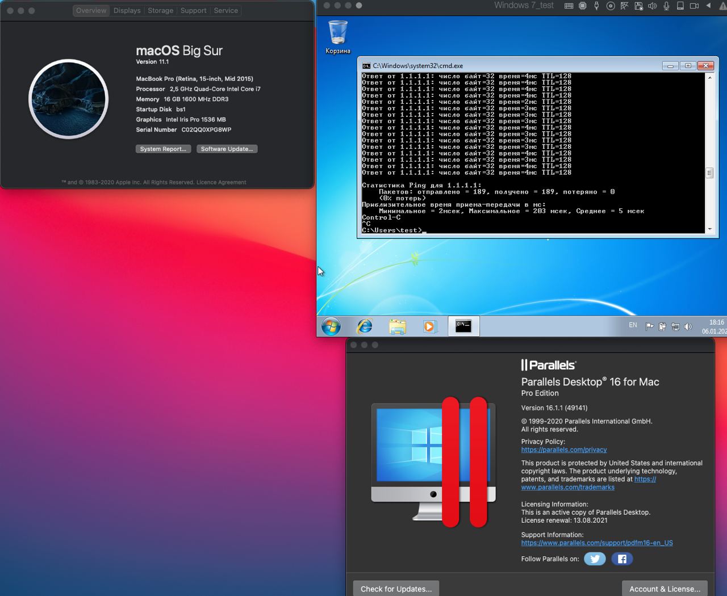Click the cmd scrollbar up arrow
727x596 pixels.
pyautogui.click(x=709, y=77)
